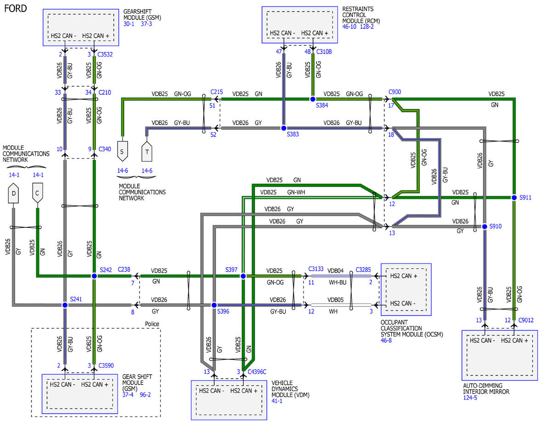The width and height of the screenshot is (551, 425).
Task: Select the Restraints Control Module box
Action: [x=301, y=25]
